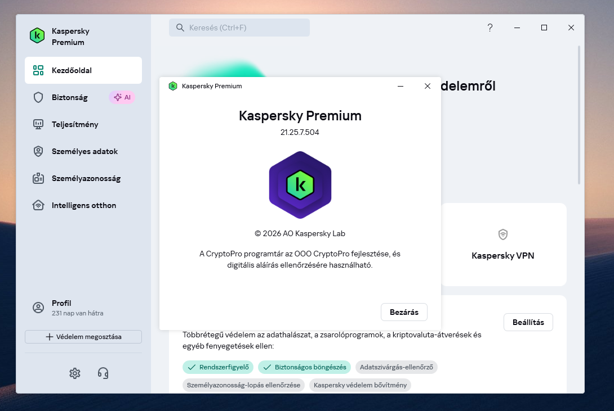
Task: Click the help question mark icon
Action: [490, 28]
